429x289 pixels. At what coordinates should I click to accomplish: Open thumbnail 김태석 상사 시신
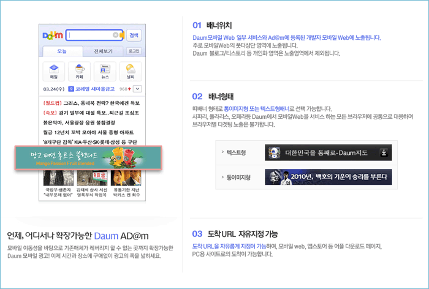92,184
